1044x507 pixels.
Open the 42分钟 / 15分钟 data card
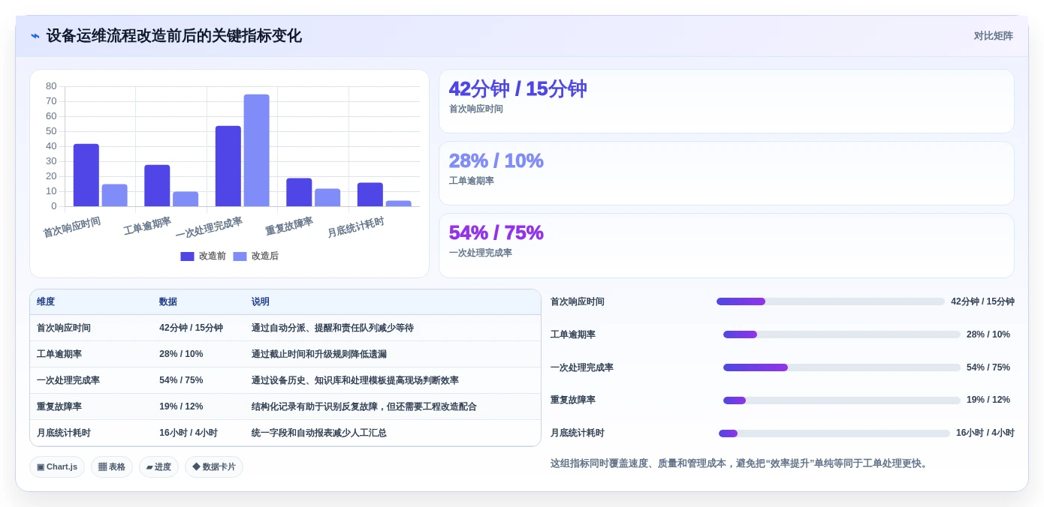click(x=726, y=101)
